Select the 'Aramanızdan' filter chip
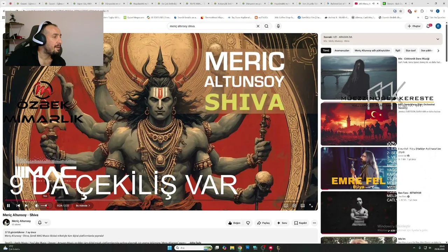The image size is (448, 252). (342, 50)
